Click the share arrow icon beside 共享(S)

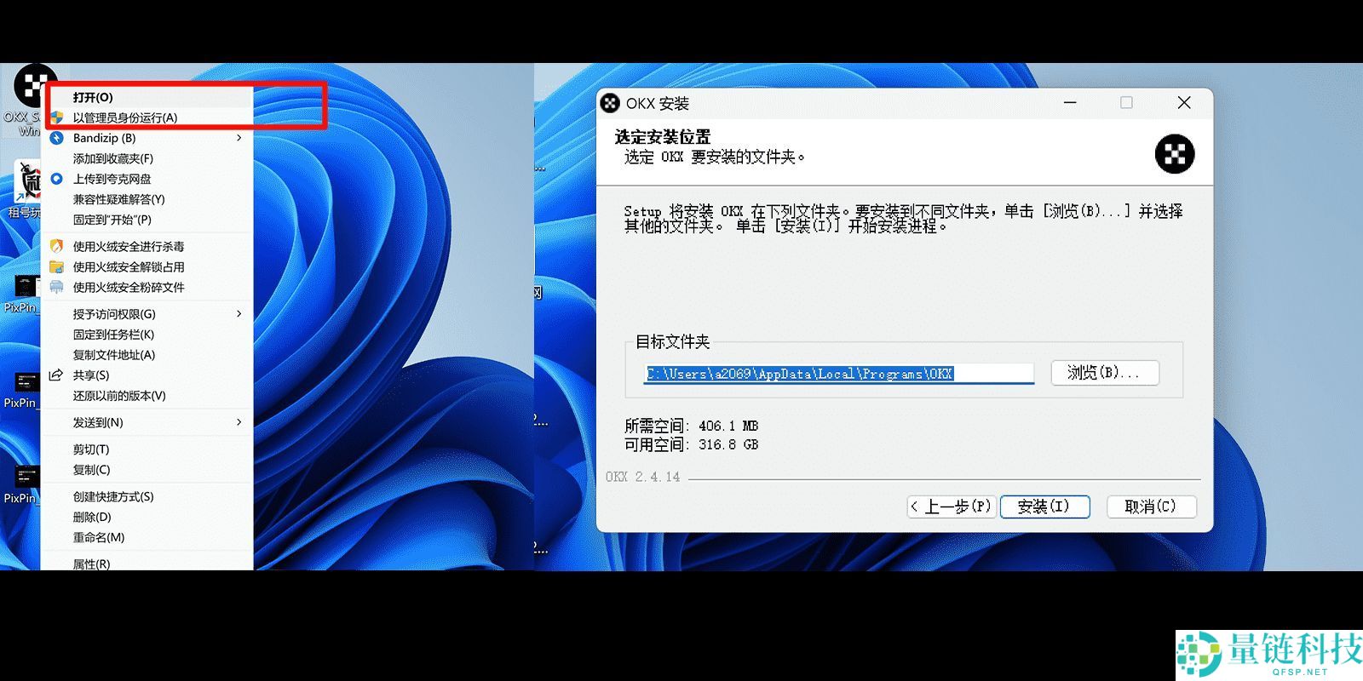[56, 375]
